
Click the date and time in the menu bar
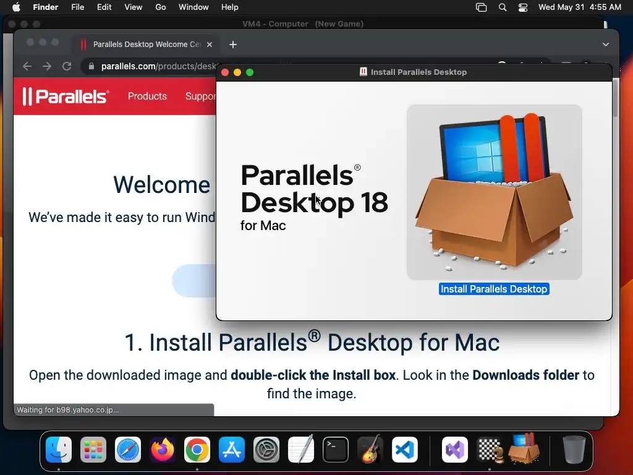(x=580, y=7)
